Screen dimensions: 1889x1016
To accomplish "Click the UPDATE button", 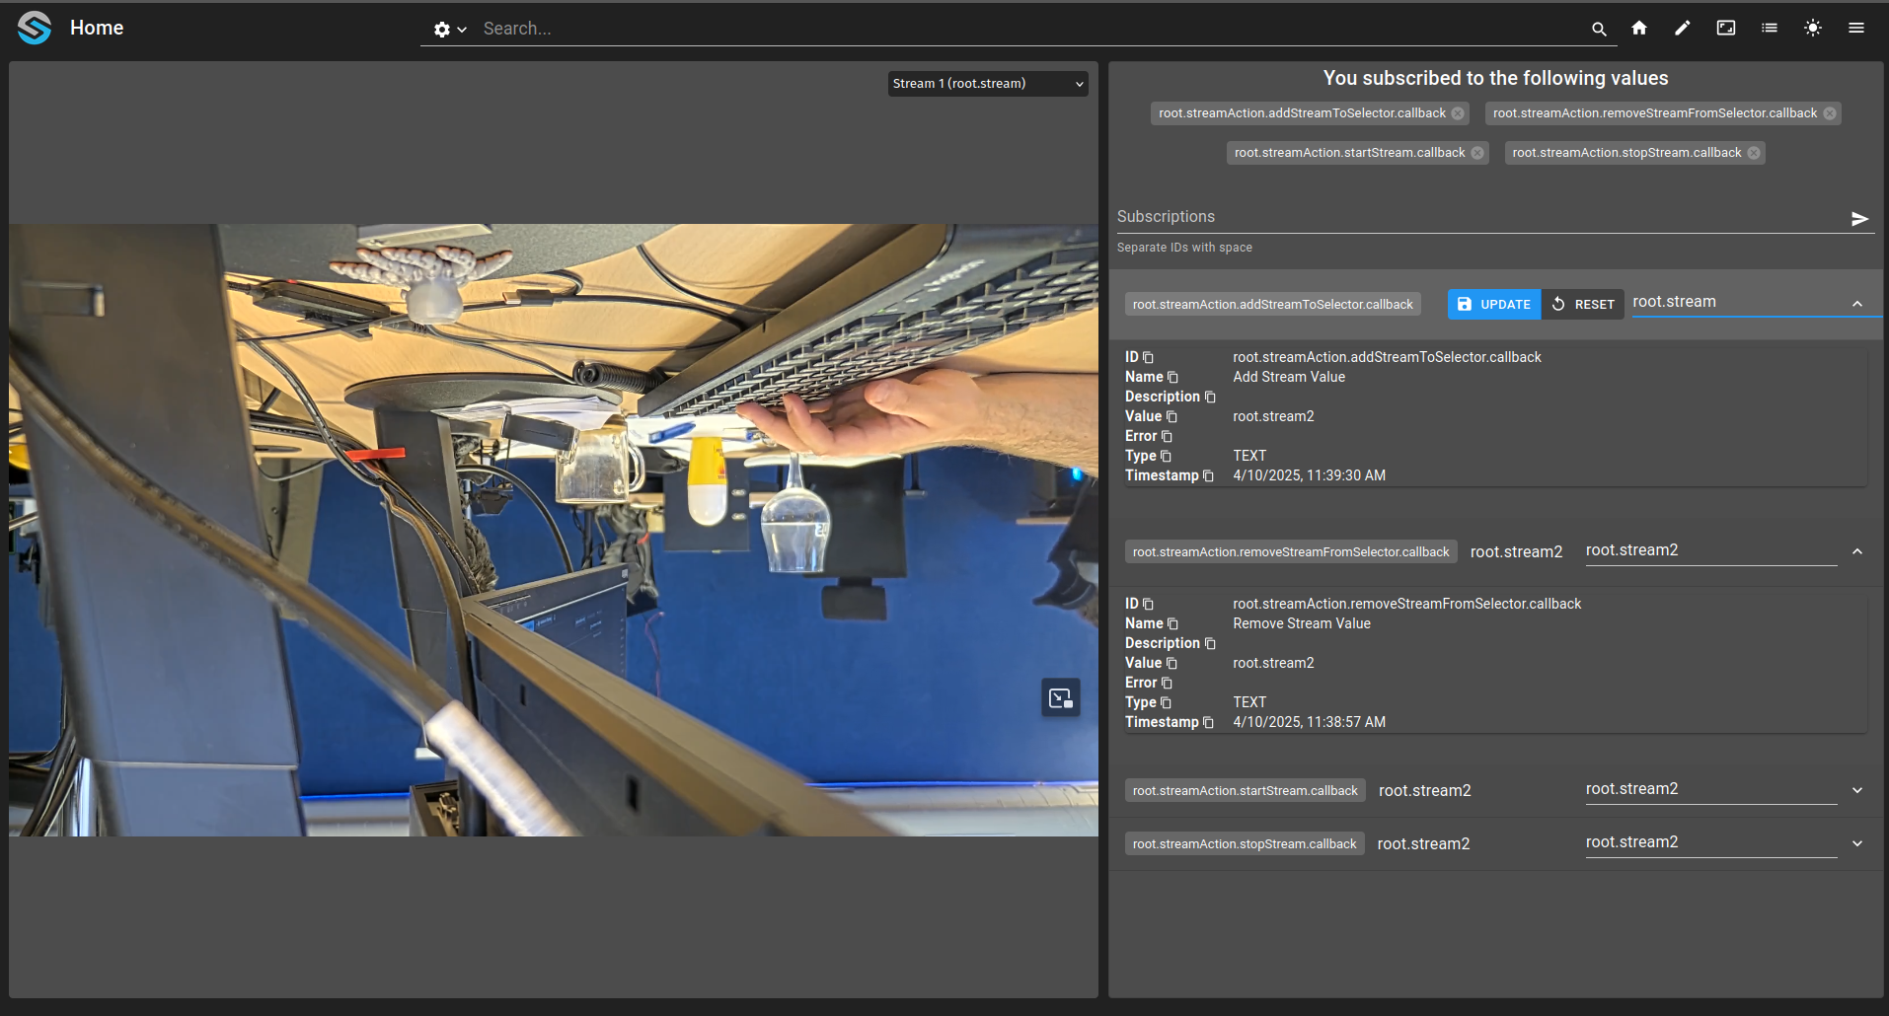I will (1494, 304).
